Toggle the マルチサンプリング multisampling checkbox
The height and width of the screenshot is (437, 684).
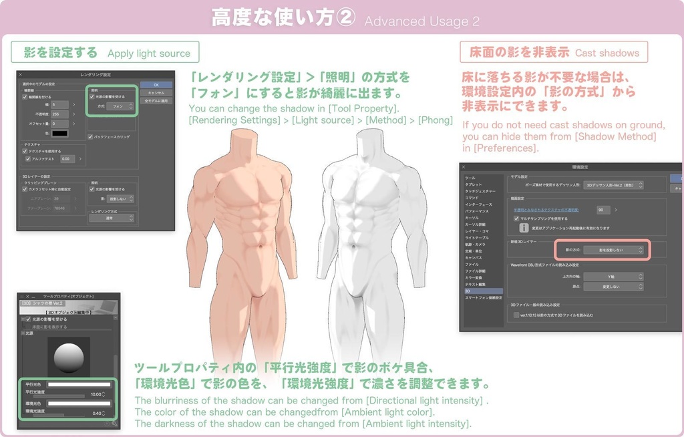tap(516, 218)
